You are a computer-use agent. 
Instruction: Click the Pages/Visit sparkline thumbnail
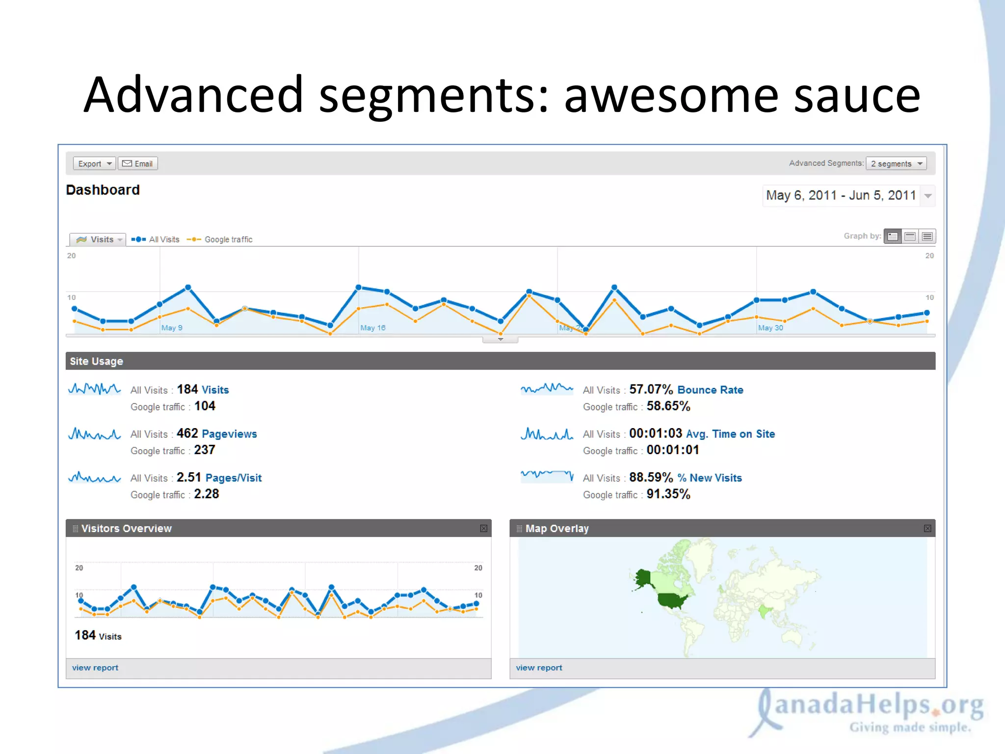[94, 477]
